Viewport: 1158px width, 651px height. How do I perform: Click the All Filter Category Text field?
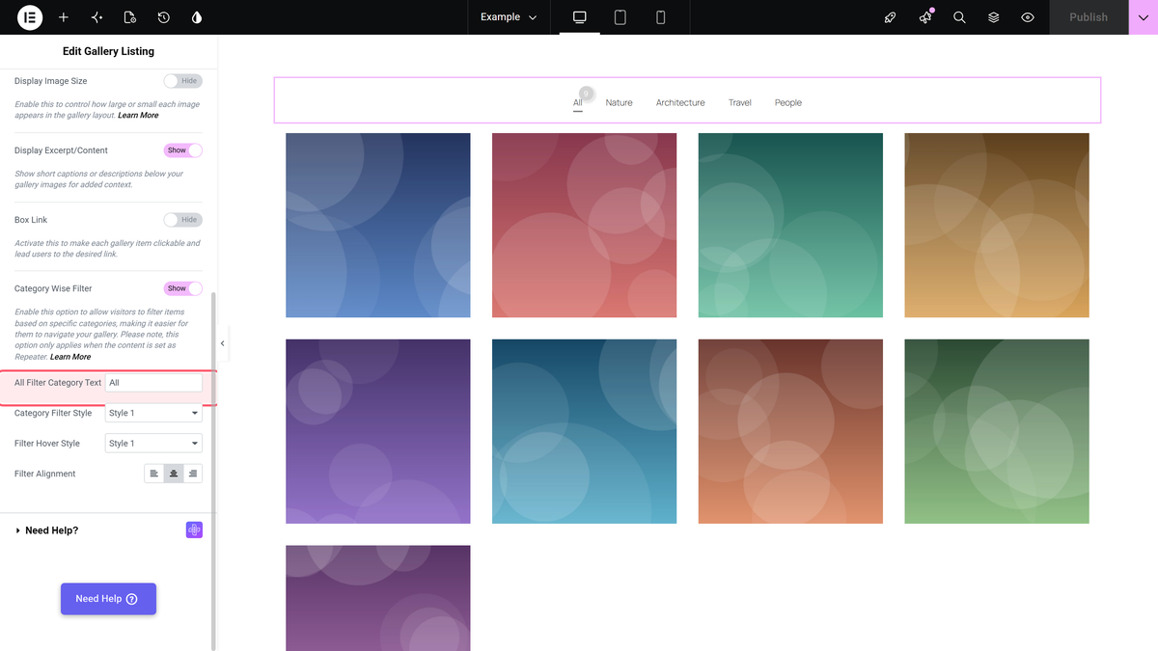[153, 383]
